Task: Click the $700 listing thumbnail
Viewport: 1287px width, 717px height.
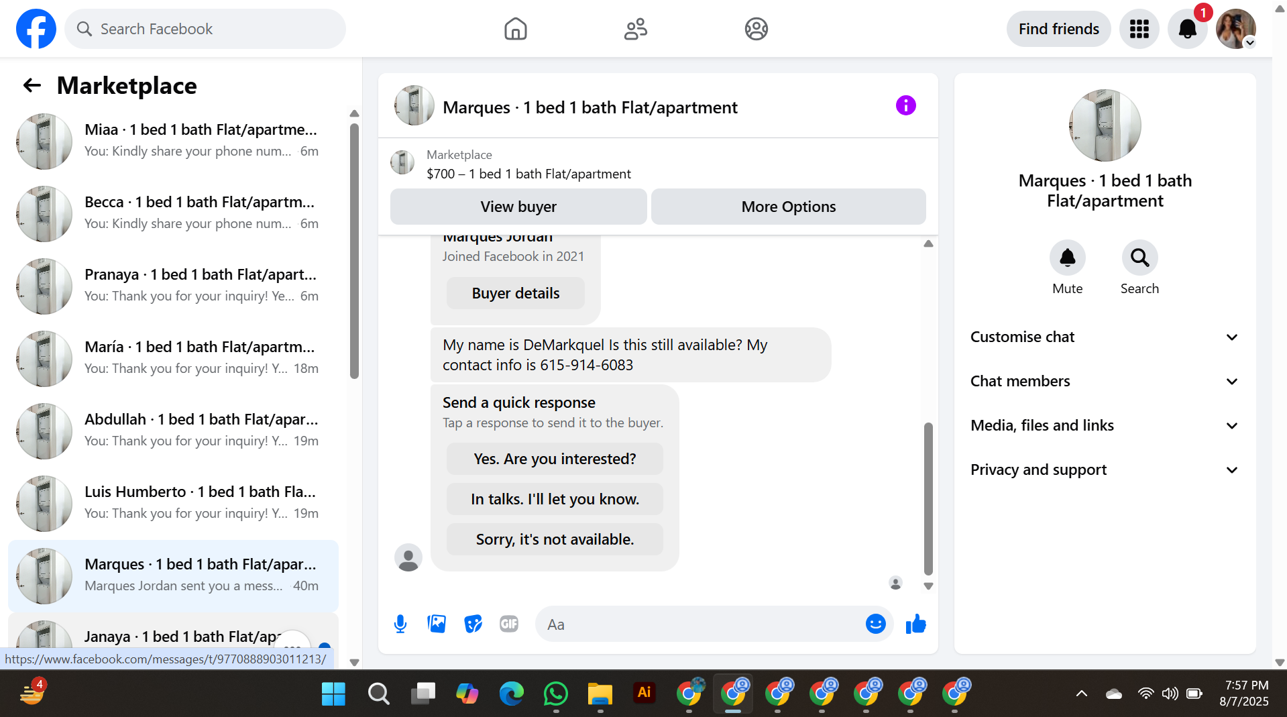Action: click(x=402, y=162)
